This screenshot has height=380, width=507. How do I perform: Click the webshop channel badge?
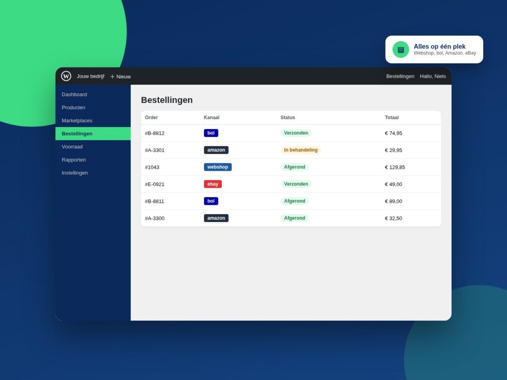[218, 167]
